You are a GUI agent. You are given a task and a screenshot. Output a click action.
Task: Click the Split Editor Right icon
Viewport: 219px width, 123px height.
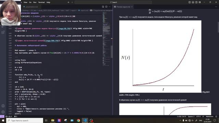click(x=106, y=7)
